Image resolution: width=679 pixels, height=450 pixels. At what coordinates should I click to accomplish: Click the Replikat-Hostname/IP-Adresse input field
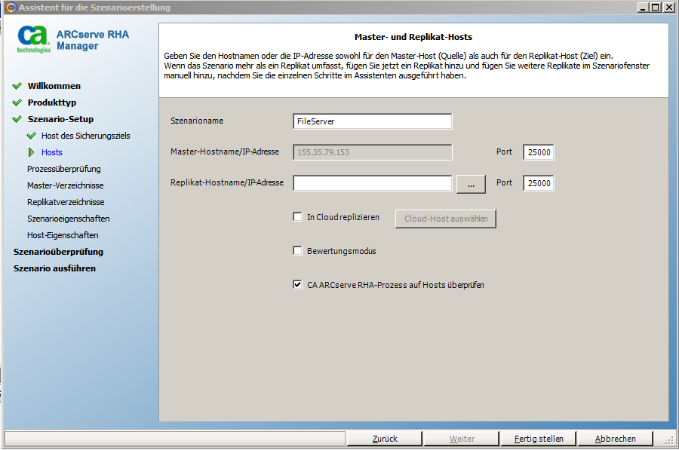(x=373, y=183)
